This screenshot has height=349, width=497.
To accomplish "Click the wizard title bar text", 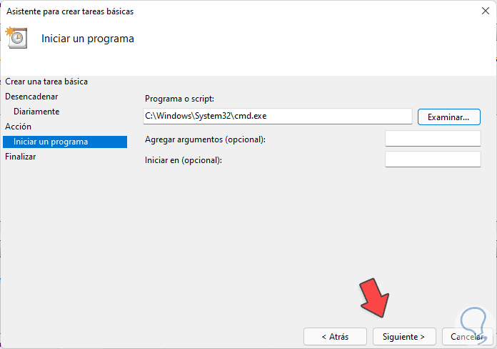I will point(70,11).
